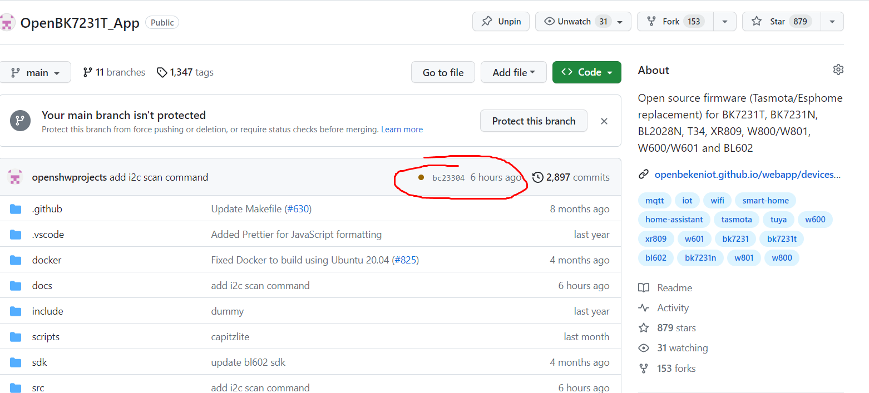Screen dimensions: 869x393
Task: Open pull request #825 link
Action: [x=405, y=260]
